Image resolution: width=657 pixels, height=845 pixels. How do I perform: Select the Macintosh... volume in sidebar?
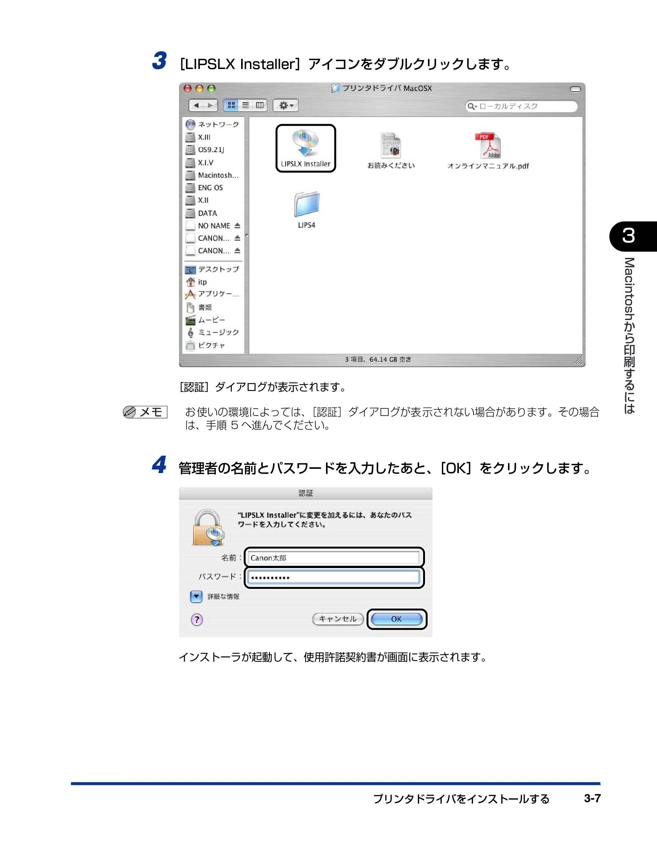tap(212, 175)
